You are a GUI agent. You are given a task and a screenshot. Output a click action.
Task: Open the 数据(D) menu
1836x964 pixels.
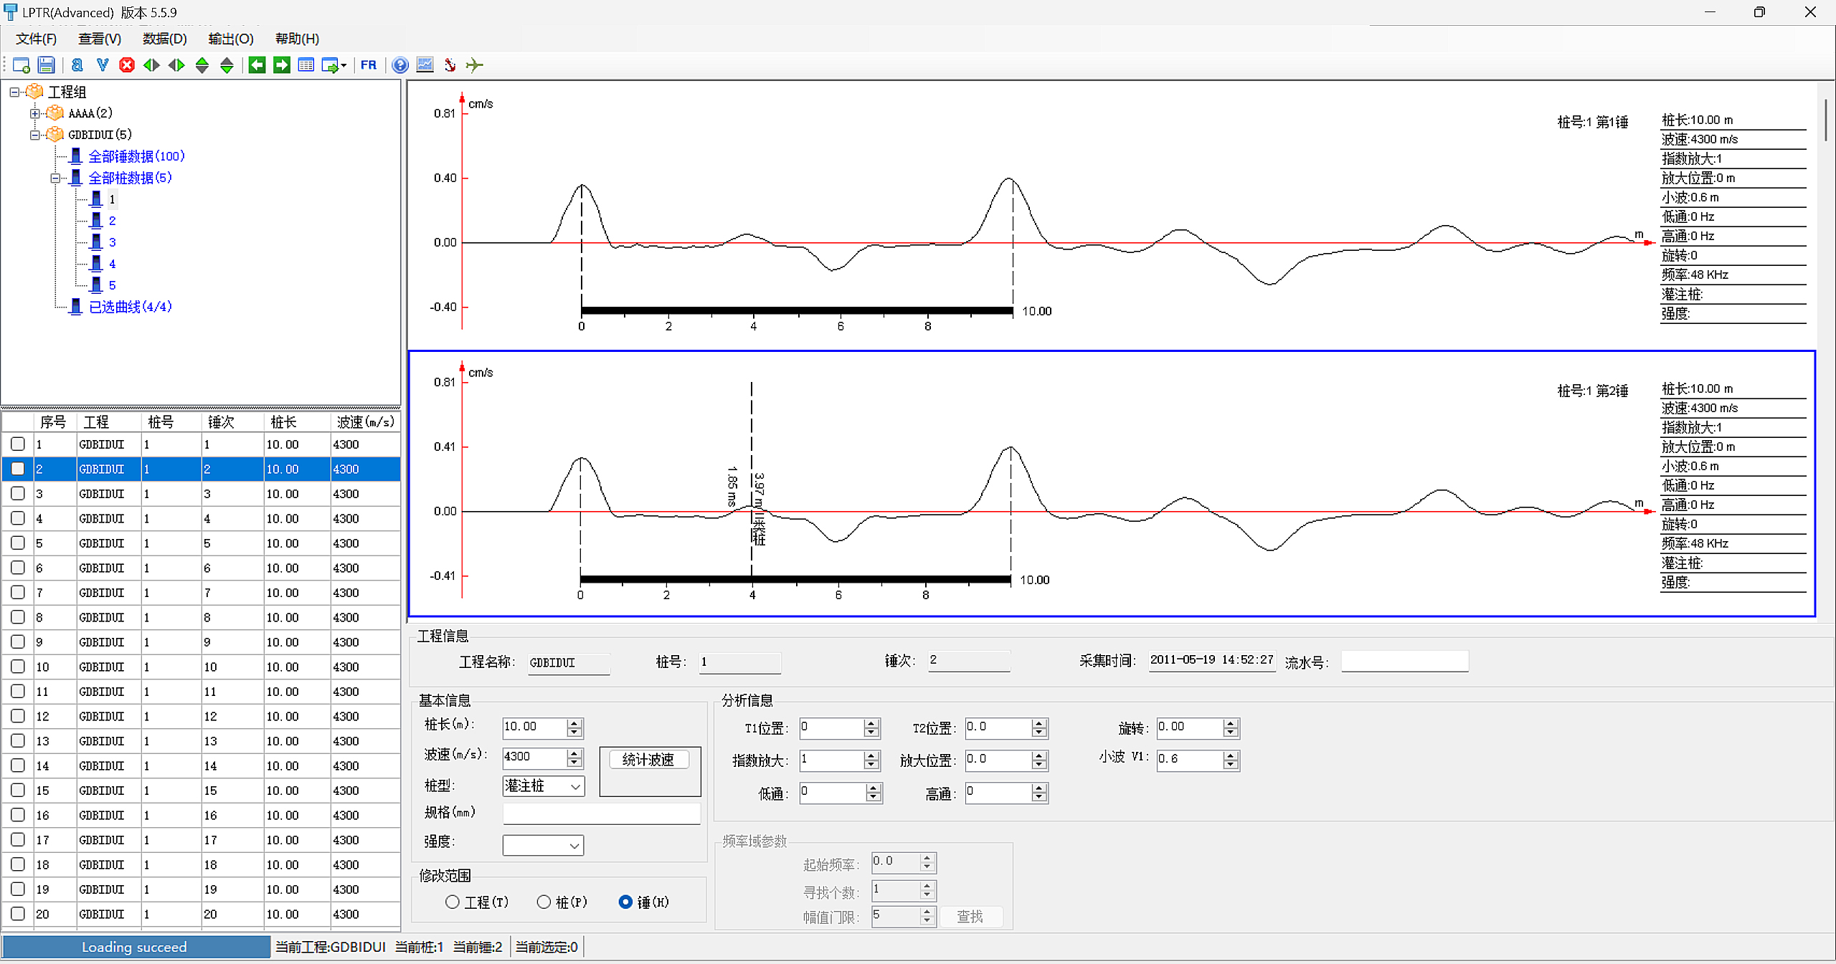(164, 39)
